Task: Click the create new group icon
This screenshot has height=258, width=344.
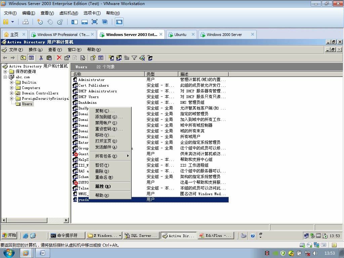Action: [x=119, y=58]
